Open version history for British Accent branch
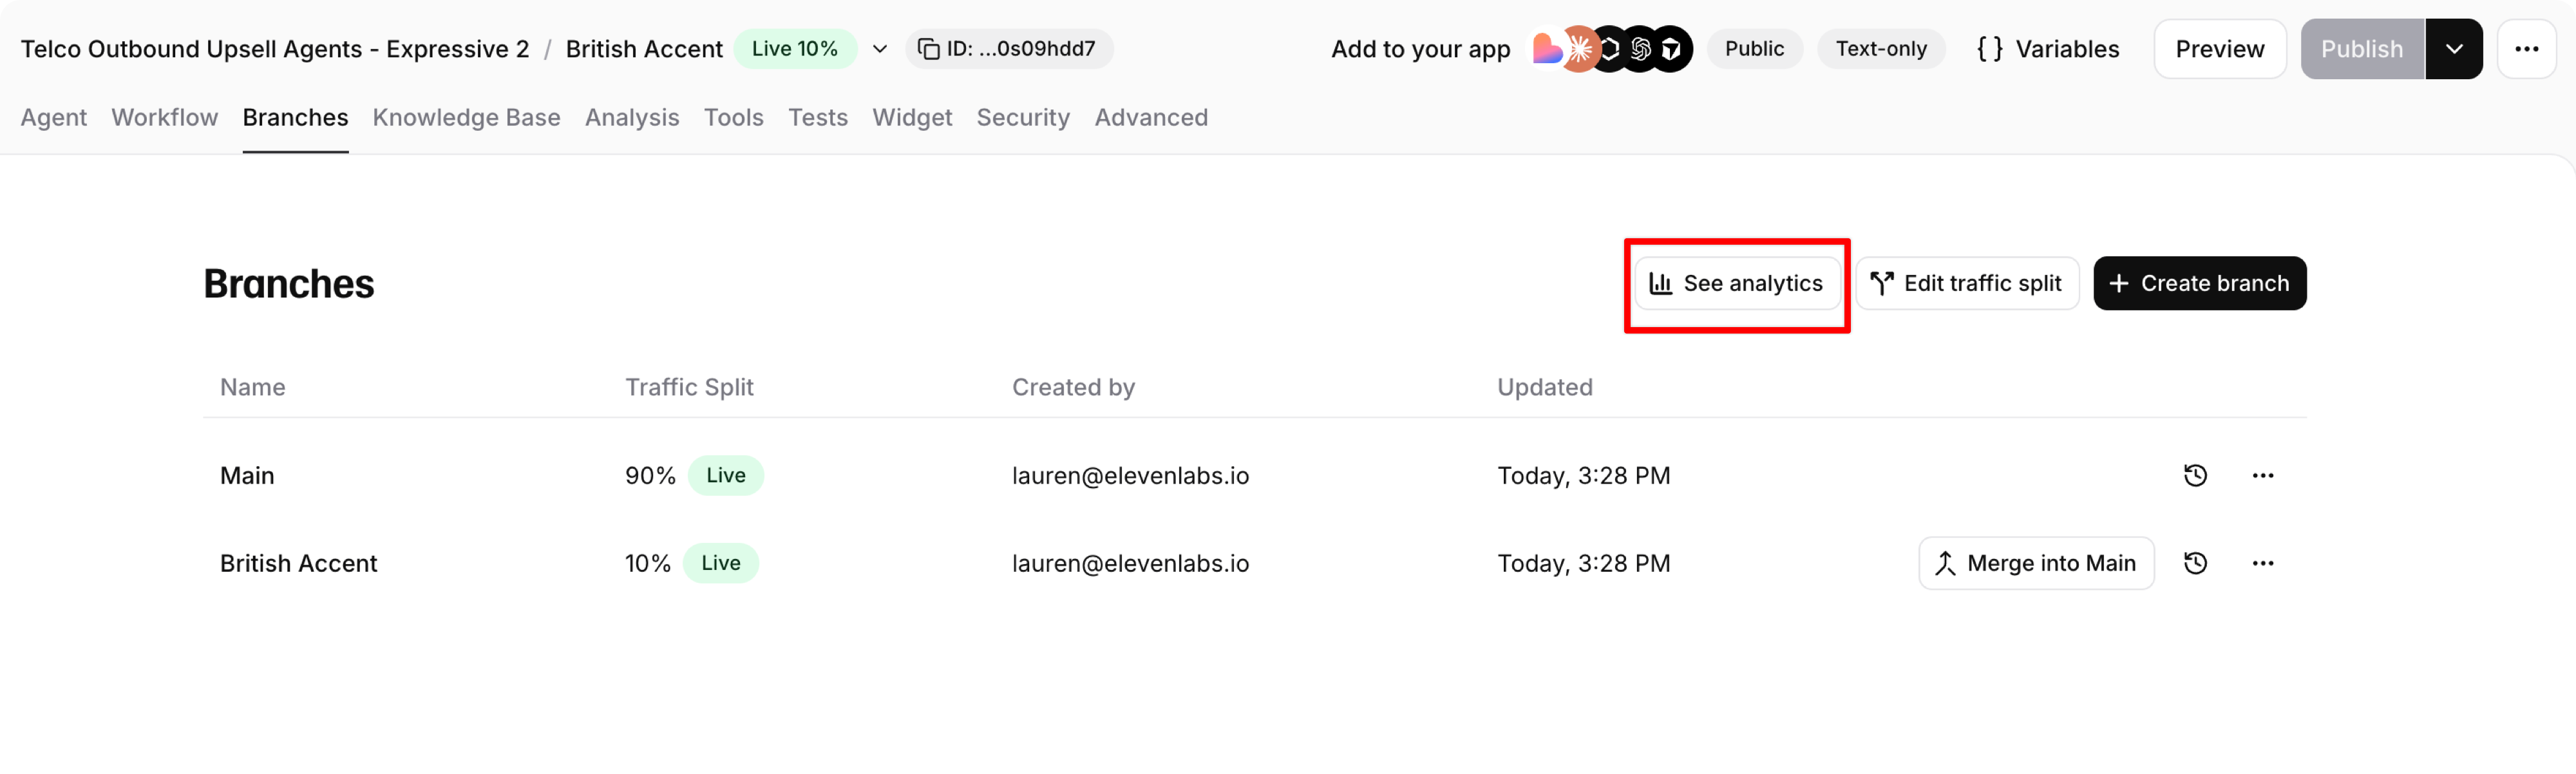 (x=2194, y=563)
